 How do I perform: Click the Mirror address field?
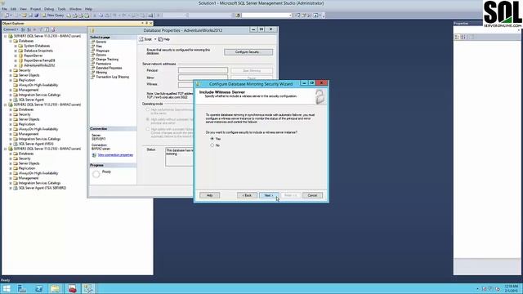point(203,78)
